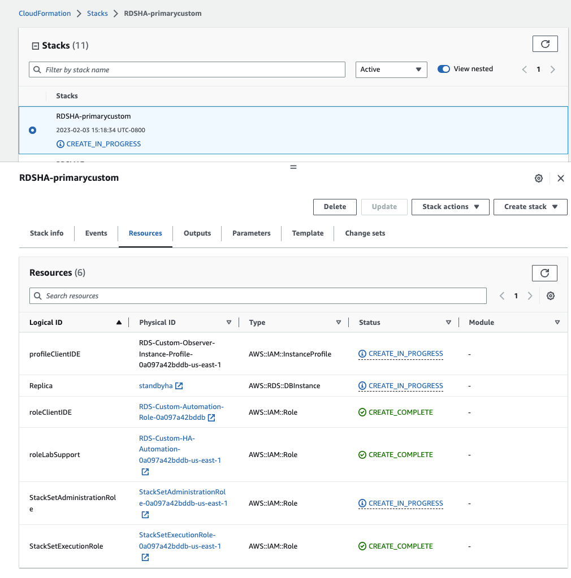Click the Update button
Image resolution: width=571 pixels, height=578 pixels.
point(384,207)
